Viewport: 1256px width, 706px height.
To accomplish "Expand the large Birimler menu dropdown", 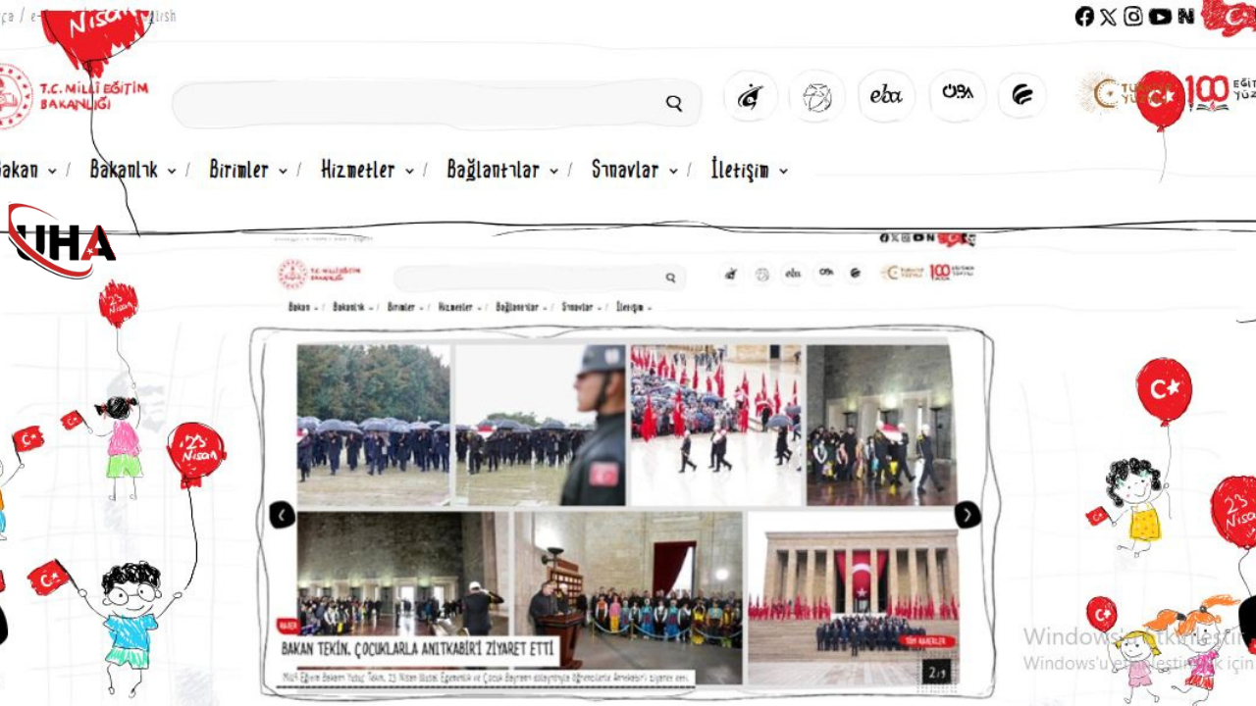I will (248, 171).
